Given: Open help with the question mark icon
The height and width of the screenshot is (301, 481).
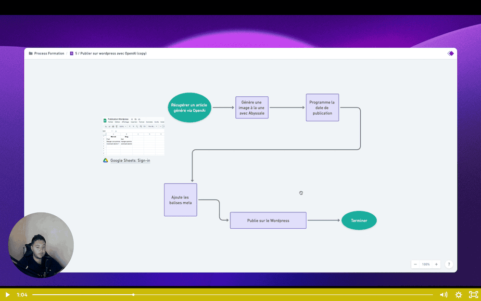Looking at the screenshot, I should 449,264.
